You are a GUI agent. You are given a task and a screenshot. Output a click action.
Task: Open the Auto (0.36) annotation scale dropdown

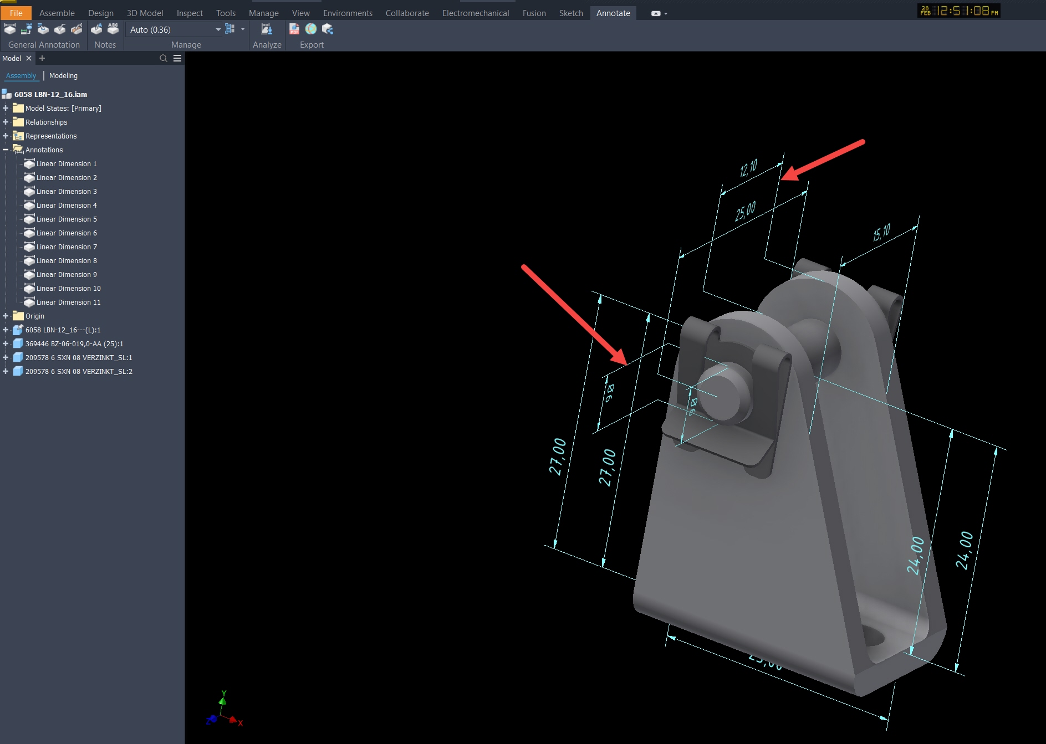click(218, 30)
